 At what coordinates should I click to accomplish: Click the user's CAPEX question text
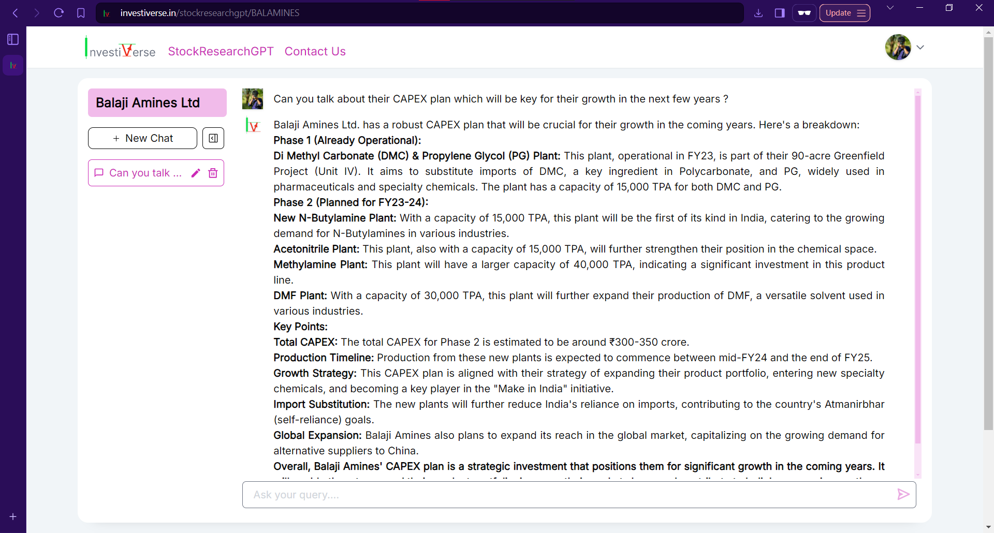501,99
